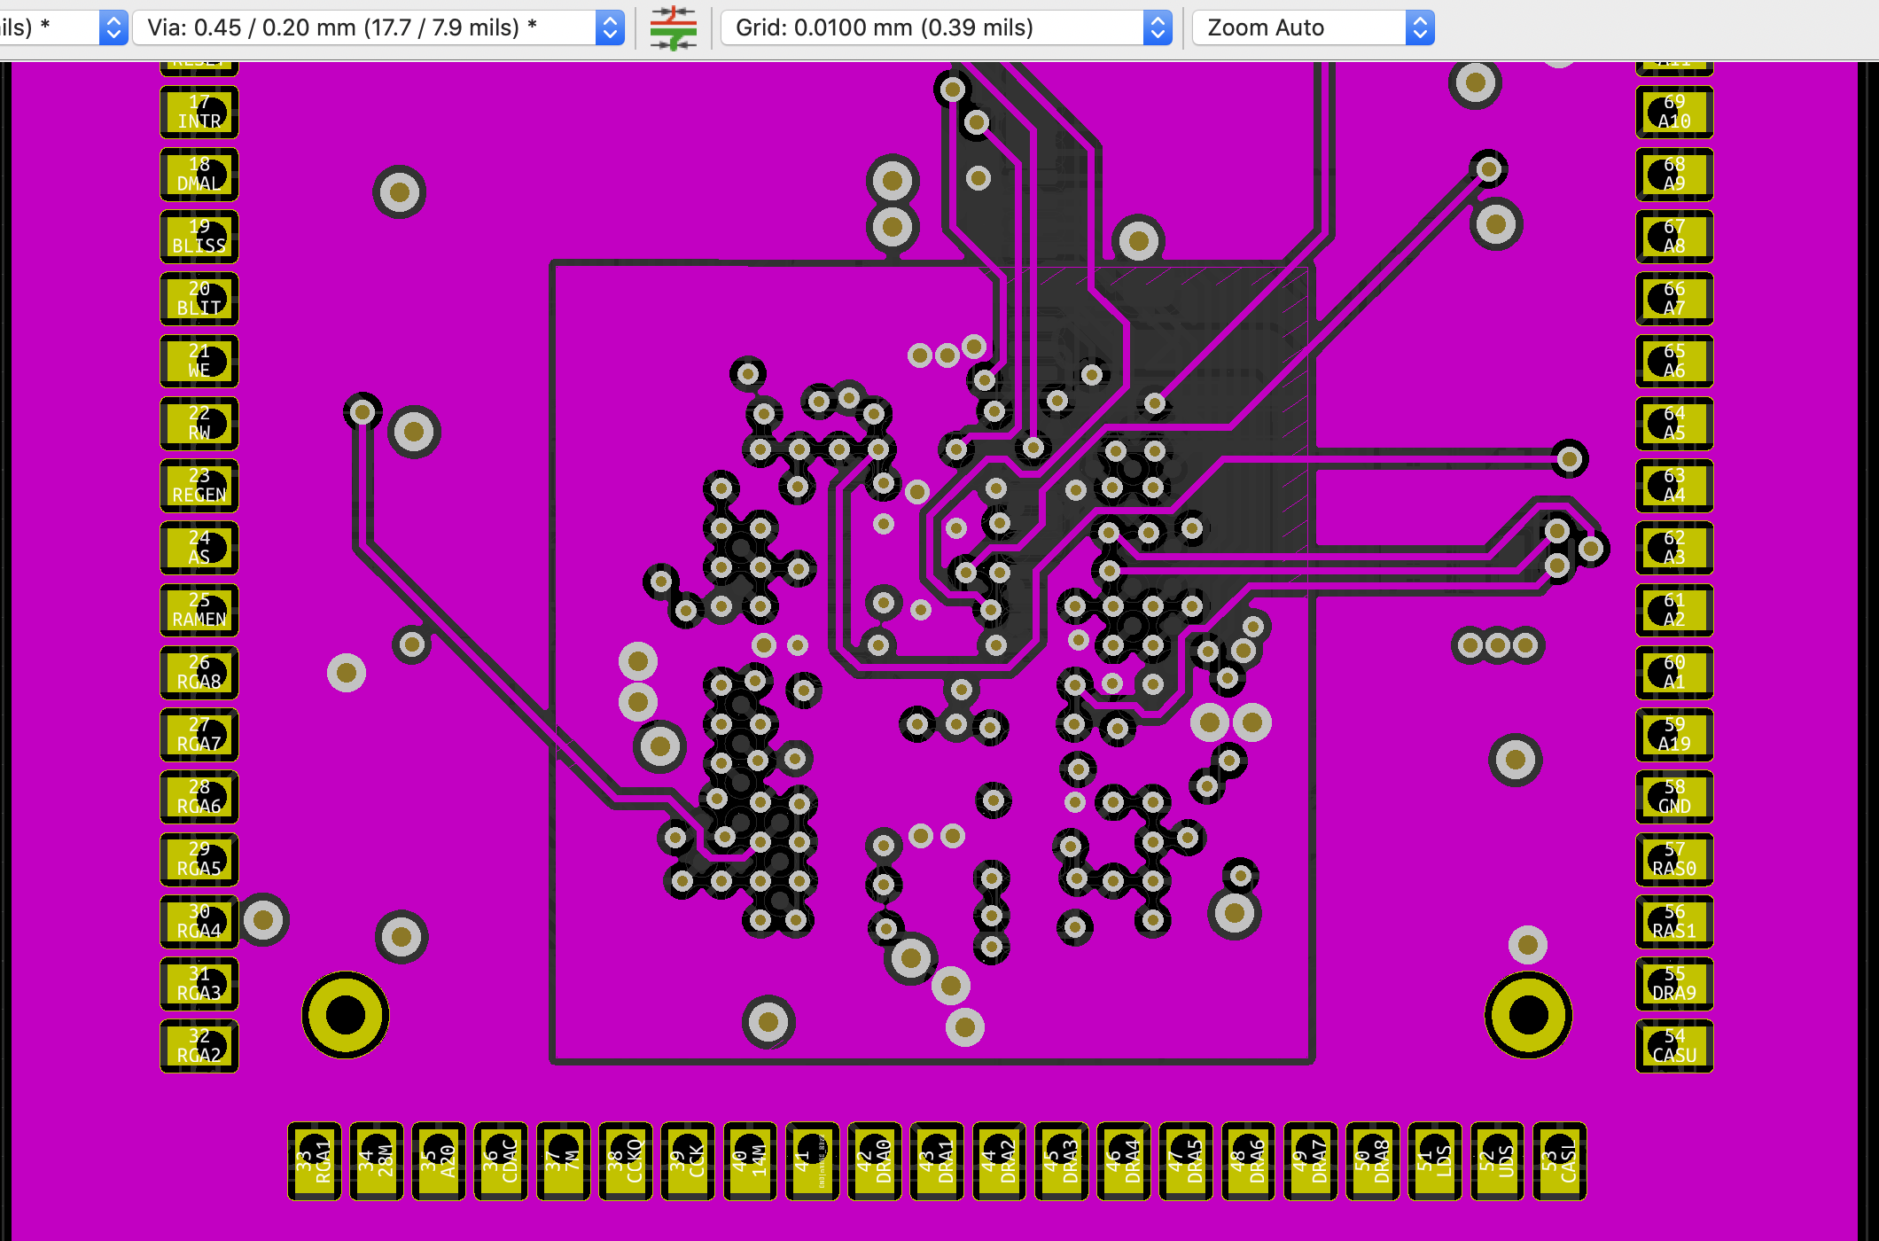The width and height of the screenshot is (1879, 1241).
Task: Click the bottom-right yellow mounting hole
Action: [x=1528, y=1015]
